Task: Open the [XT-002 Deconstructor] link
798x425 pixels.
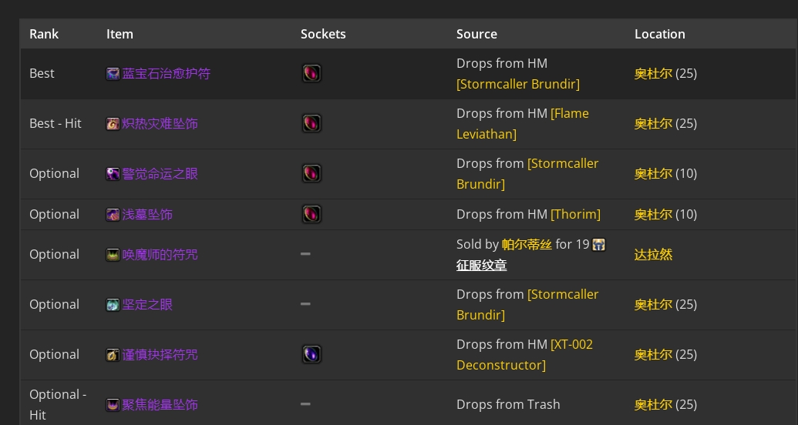Action: point(525,354)
